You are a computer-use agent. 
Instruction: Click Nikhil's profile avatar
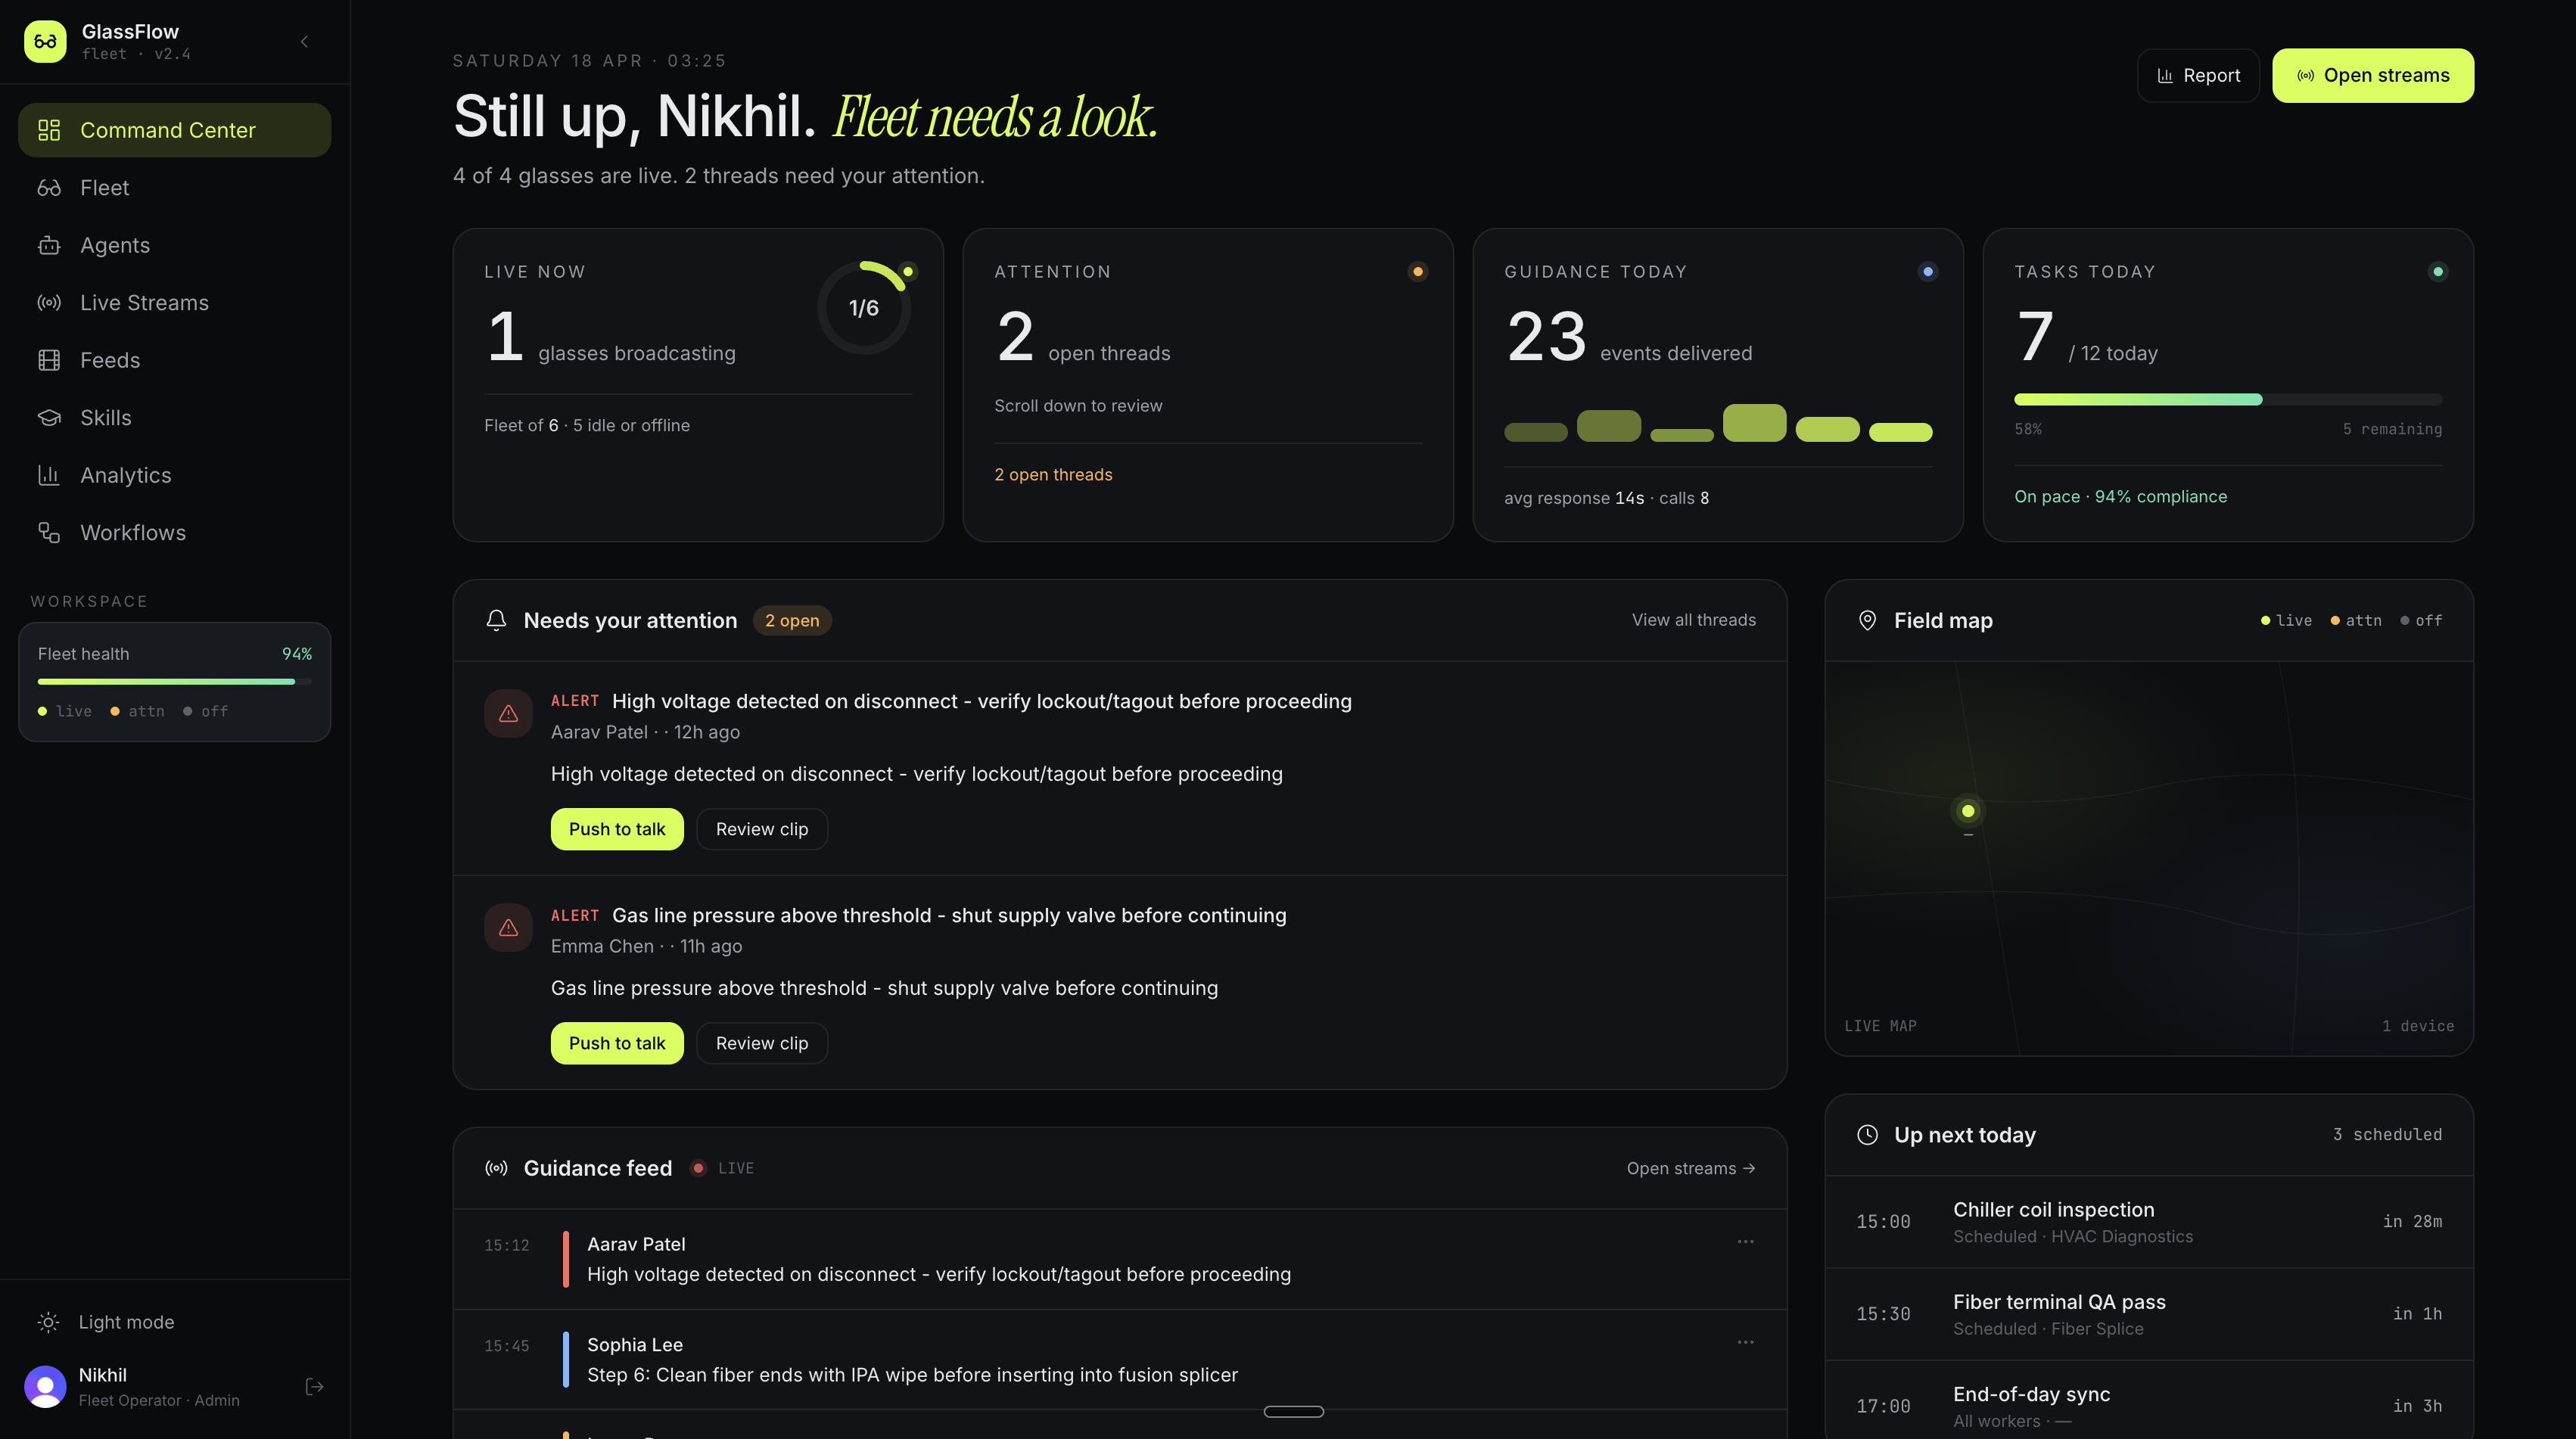45,1386
